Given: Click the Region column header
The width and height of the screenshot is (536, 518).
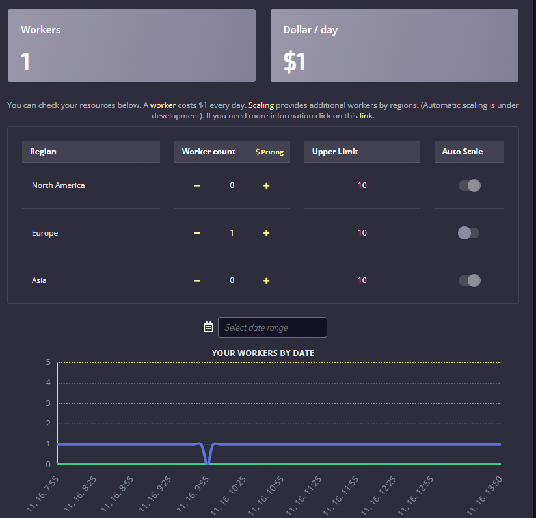Looking at the screenshot, I should point(90,152).
